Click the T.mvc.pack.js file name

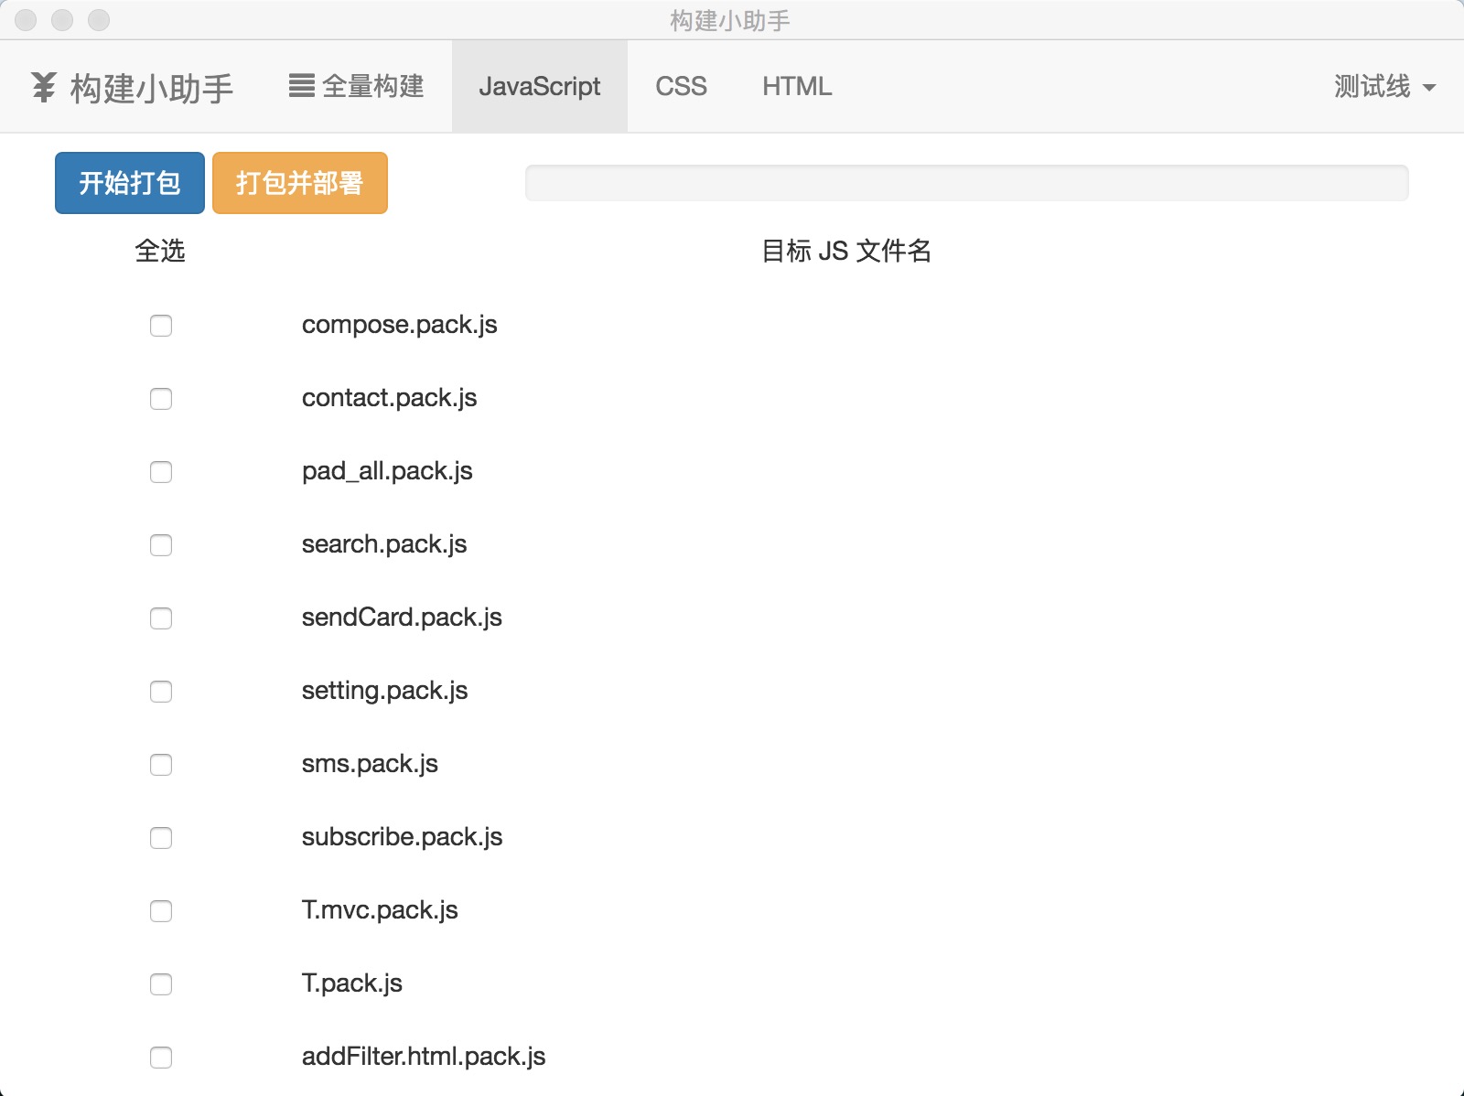(380, 911)
